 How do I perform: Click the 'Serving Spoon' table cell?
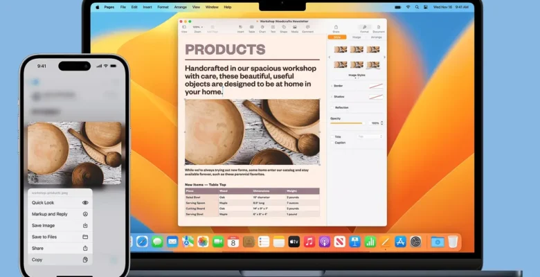[x=201, y=203]
